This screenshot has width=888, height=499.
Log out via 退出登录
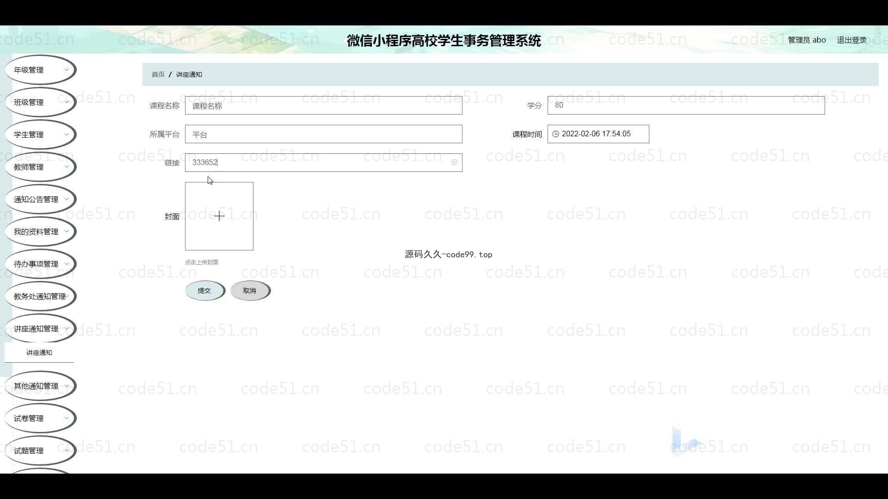coord(851,40)
